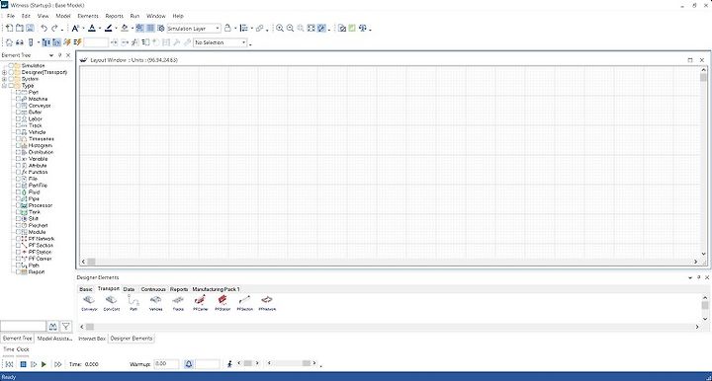Click the PFStation red element icon
Screen dimensions: 712x381
[222, 300]
